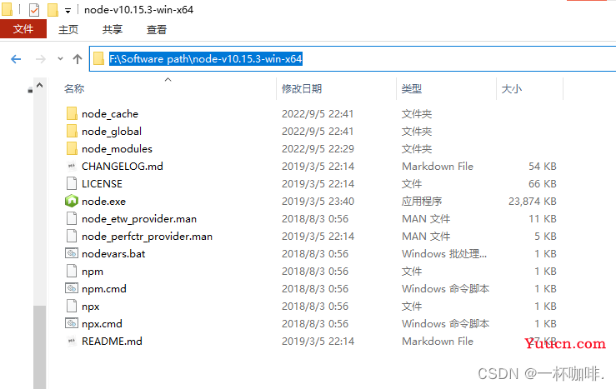Open the 文件 ribbon tab
This screenshot has width=616, height=389.
[23, 29]
